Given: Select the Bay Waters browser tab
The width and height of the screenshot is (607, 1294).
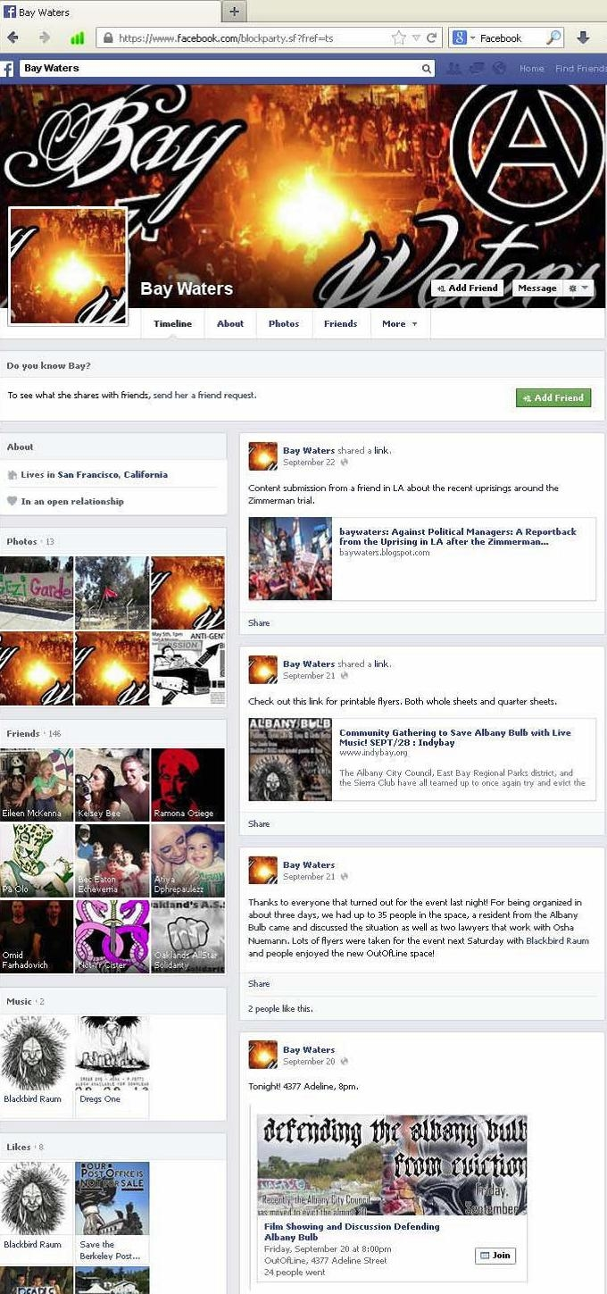Looking at the screenshot, I should [110, 12].
